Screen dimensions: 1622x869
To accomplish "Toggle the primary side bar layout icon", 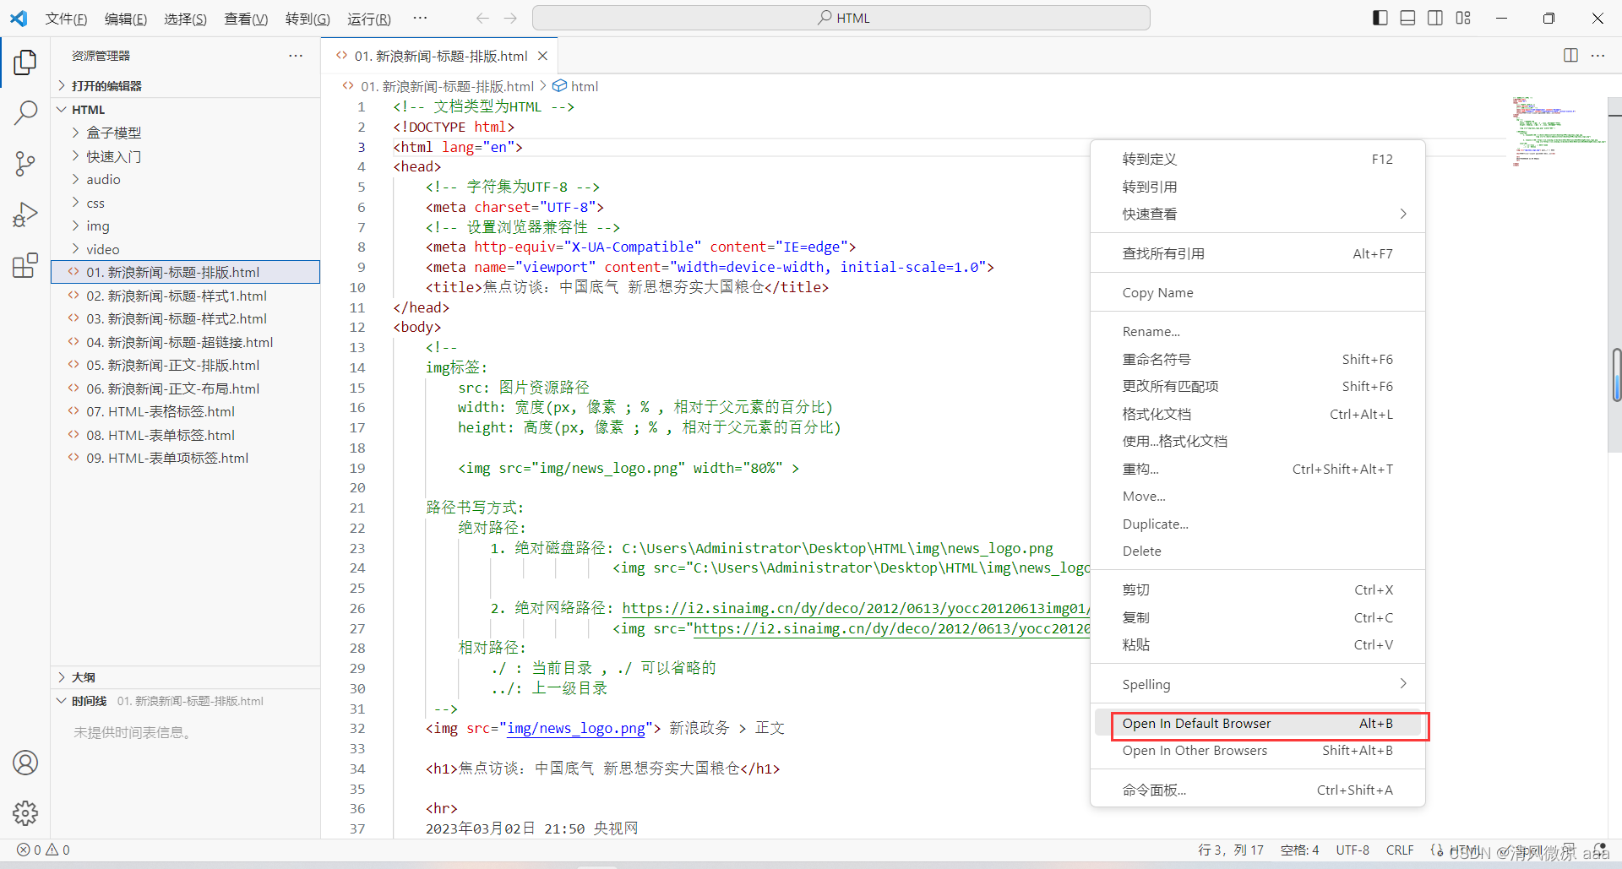I will [x=1380, y=18].
